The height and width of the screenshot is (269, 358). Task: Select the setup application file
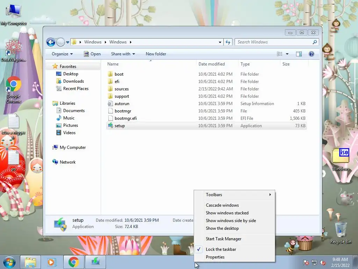pos(206,126)
